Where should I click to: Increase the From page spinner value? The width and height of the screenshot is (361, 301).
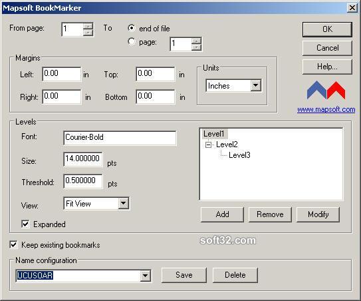point(88,26)
